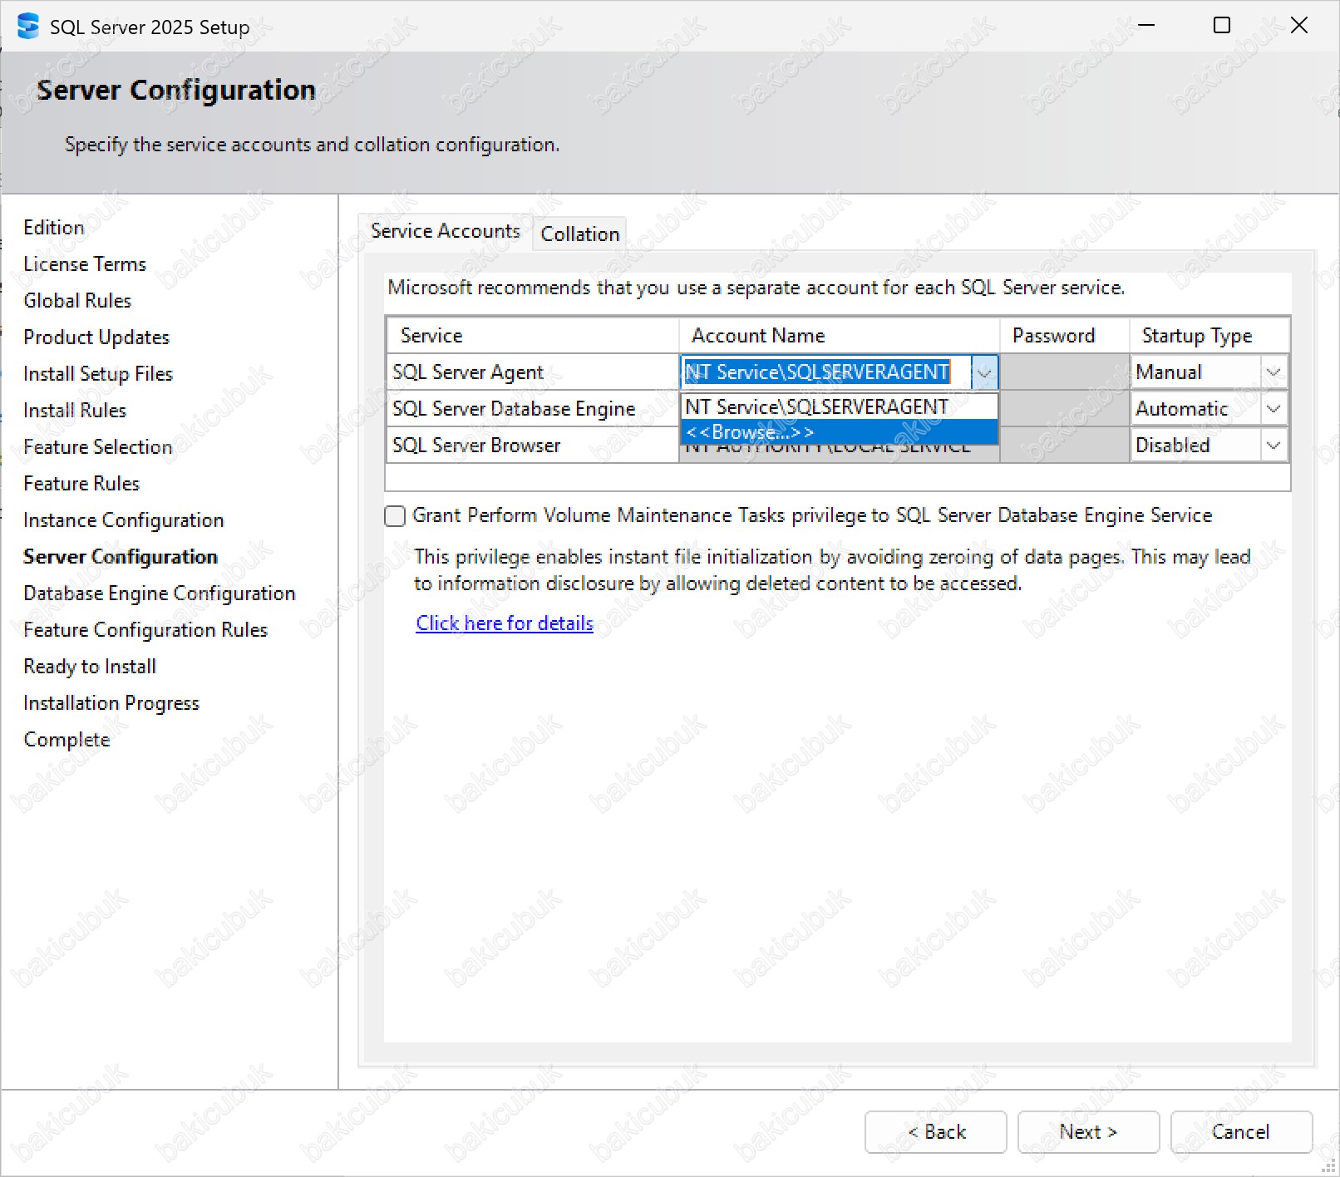
Task: Select NT Service\SQLSERVERAGENT list option
Action: [838, 407]
